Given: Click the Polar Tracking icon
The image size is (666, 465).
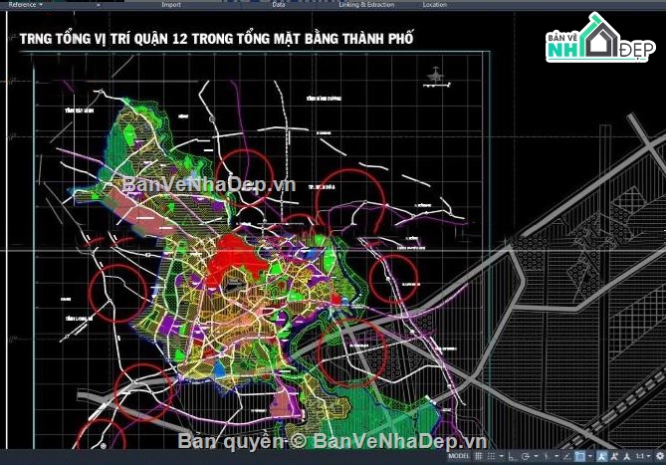Looking at the screenshot, I should 525,457.
